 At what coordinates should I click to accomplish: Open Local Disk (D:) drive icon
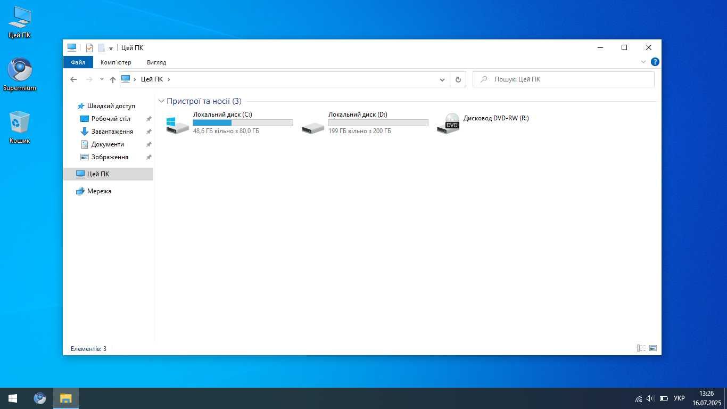point(312,127)
